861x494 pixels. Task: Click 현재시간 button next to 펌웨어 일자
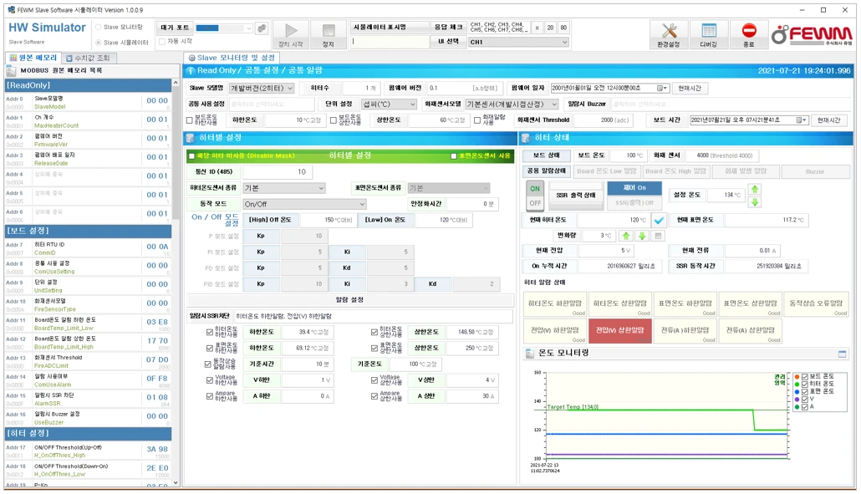[x=689, y=88]
